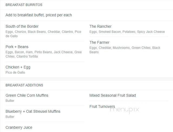Screen dimensions: 173x132
Task: Select Mixed Seasonal Fruit Salad
Action: (113, 95)
